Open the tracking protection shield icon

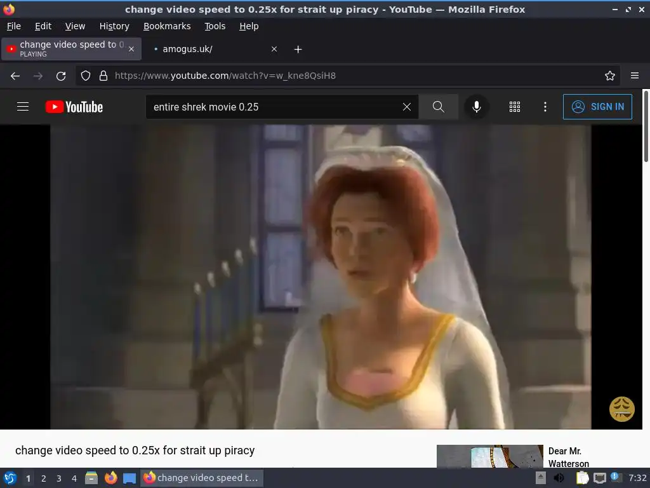[86, 76]
